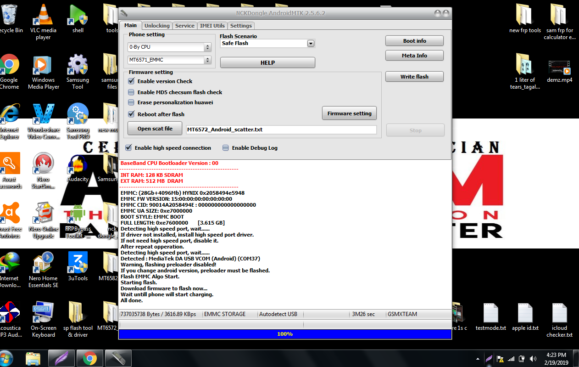Launch Nero Online Upgrade shortcut
The height and width of the screenshot is (367, 579).
click(43, 220)
